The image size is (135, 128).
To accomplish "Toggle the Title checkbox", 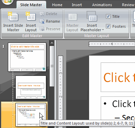I will [x=108, y=16].
